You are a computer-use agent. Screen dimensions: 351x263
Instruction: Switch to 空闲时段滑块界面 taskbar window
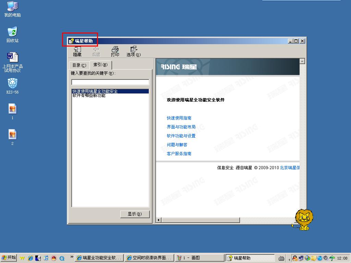(149, 258)
